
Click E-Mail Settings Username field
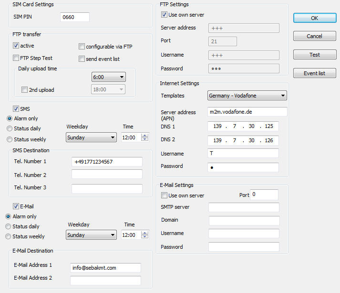244,234
